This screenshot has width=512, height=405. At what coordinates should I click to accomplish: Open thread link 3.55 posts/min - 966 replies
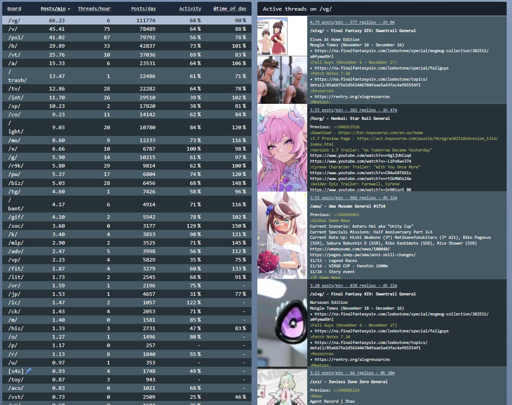coord(354,198)
